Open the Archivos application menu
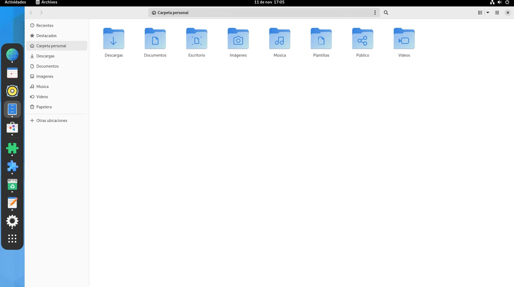This screenshot has width=514, height=287. point(47,2)
